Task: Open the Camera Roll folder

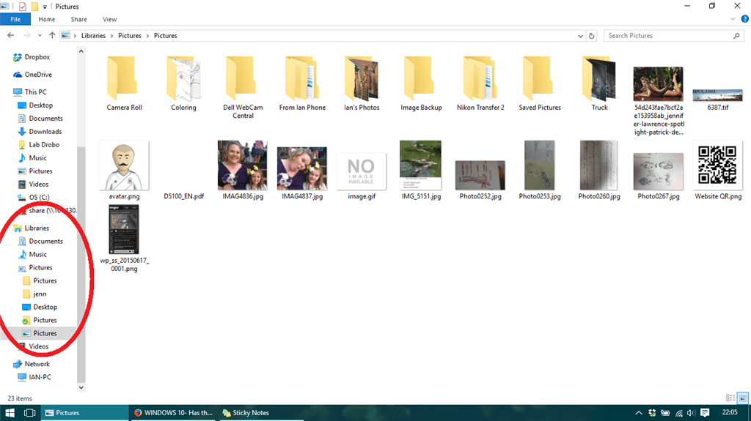Action: (124, 84)
